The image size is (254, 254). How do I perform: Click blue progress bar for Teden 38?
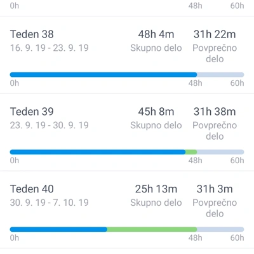click(x=104, y=74)
